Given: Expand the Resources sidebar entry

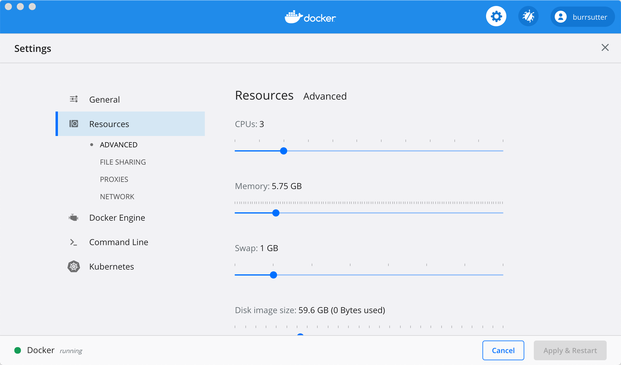Looking at the screenshot, I should pos(109,123).
